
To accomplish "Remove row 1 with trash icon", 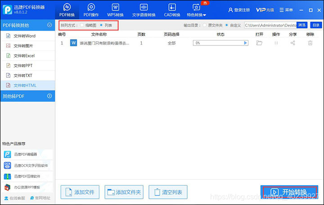I will 310,43.
